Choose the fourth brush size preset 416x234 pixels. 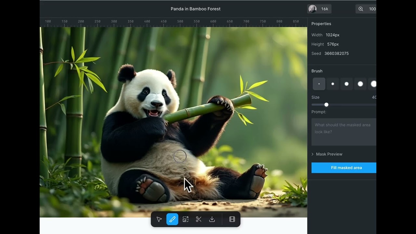pos(360,84)
